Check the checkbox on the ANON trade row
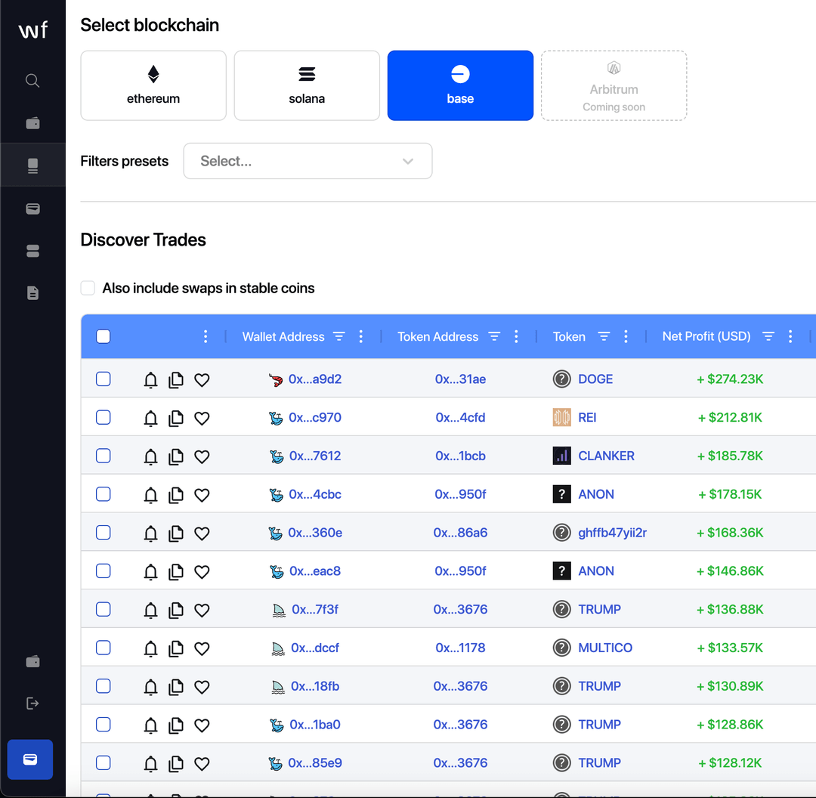Screen dimensions: 816x798 pos(103,494)
